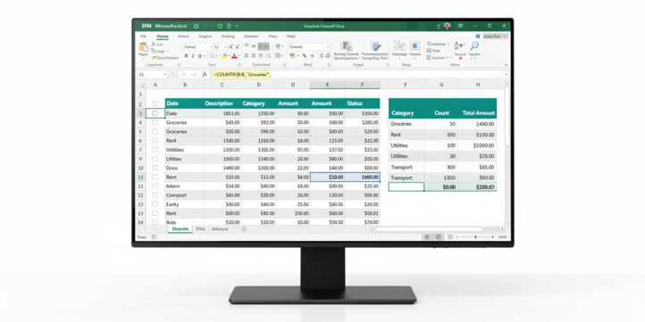Switch to the first sheet tab
This screenshot has height=322, width=645.
point(180,228)
